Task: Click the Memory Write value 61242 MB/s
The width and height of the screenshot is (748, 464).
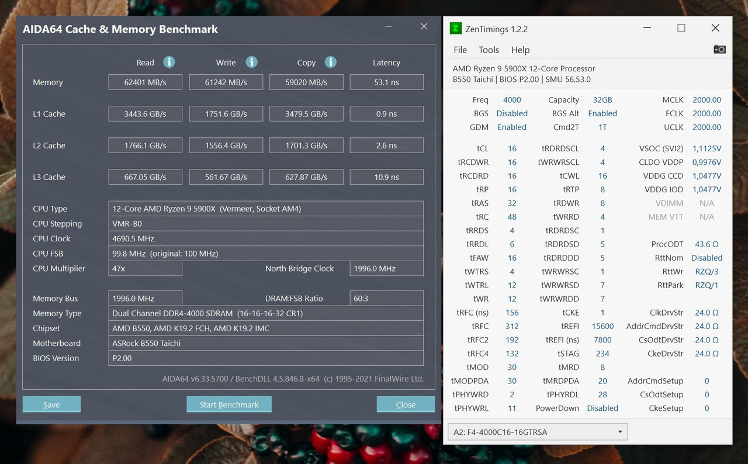Action: click(226, 82)
